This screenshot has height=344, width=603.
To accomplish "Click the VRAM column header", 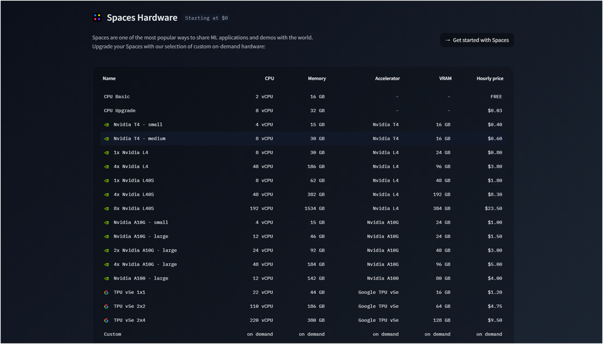I will click(x=446, y=78).
